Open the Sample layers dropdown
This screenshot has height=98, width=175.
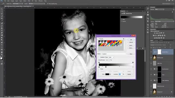coord(37,4)
